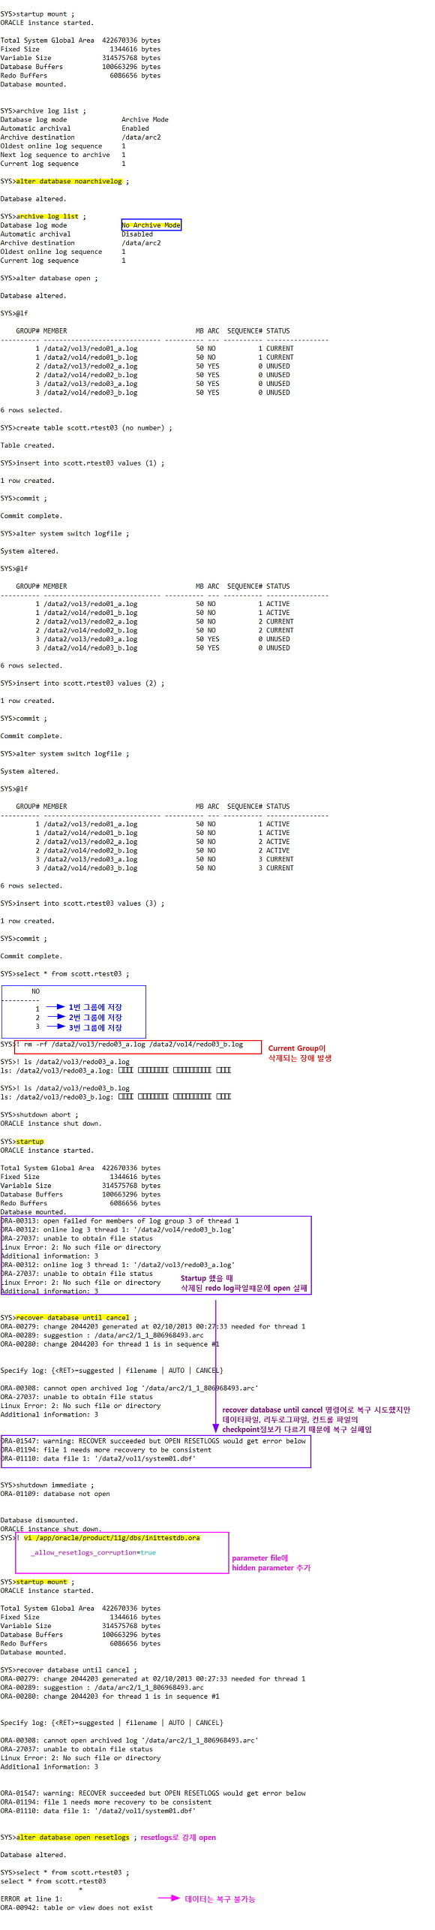This screenshot has height=1930, width=435.
Task: Select the '_allow_resetlogs_corruption=true' parameter text
Action: pos(94,1552)
